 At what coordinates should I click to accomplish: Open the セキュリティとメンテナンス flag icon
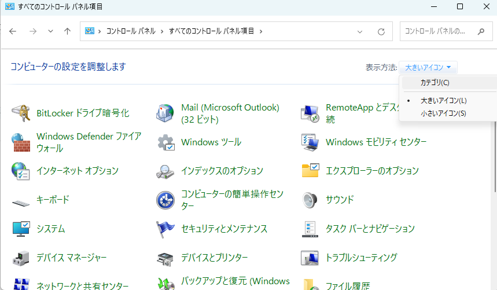tap(165, 229)
